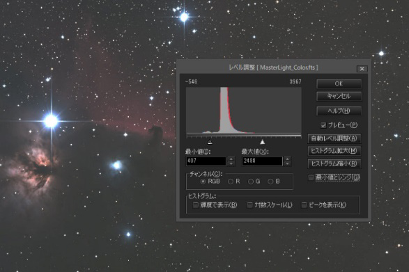Screen dimensions: 409x272
Task: Click the maximum value field showing 2488
Action: coord(263,161)
